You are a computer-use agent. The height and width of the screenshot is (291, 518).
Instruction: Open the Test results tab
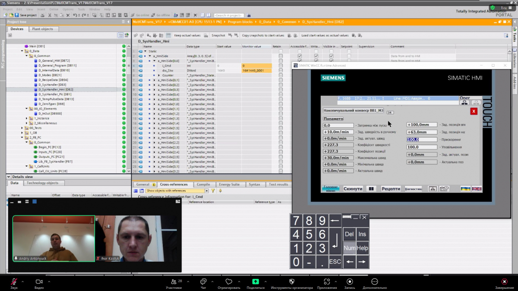[278, 185]
